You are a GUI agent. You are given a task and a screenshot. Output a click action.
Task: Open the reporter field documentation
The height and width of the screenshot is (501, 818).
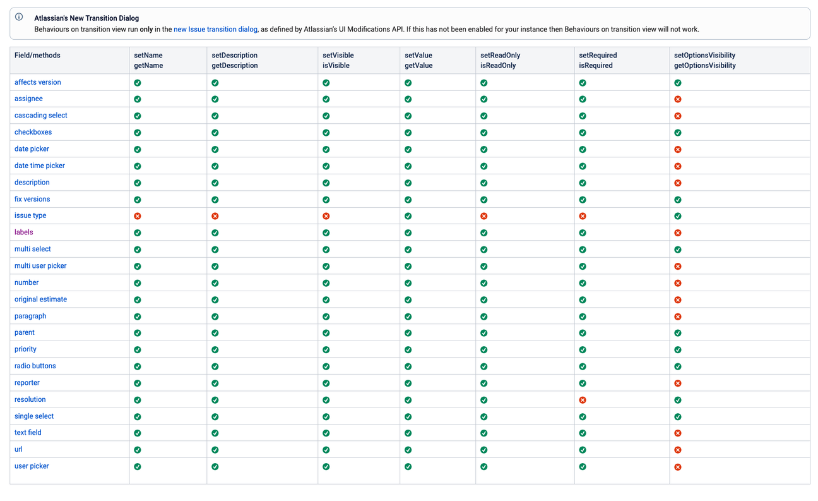(27, 382)
